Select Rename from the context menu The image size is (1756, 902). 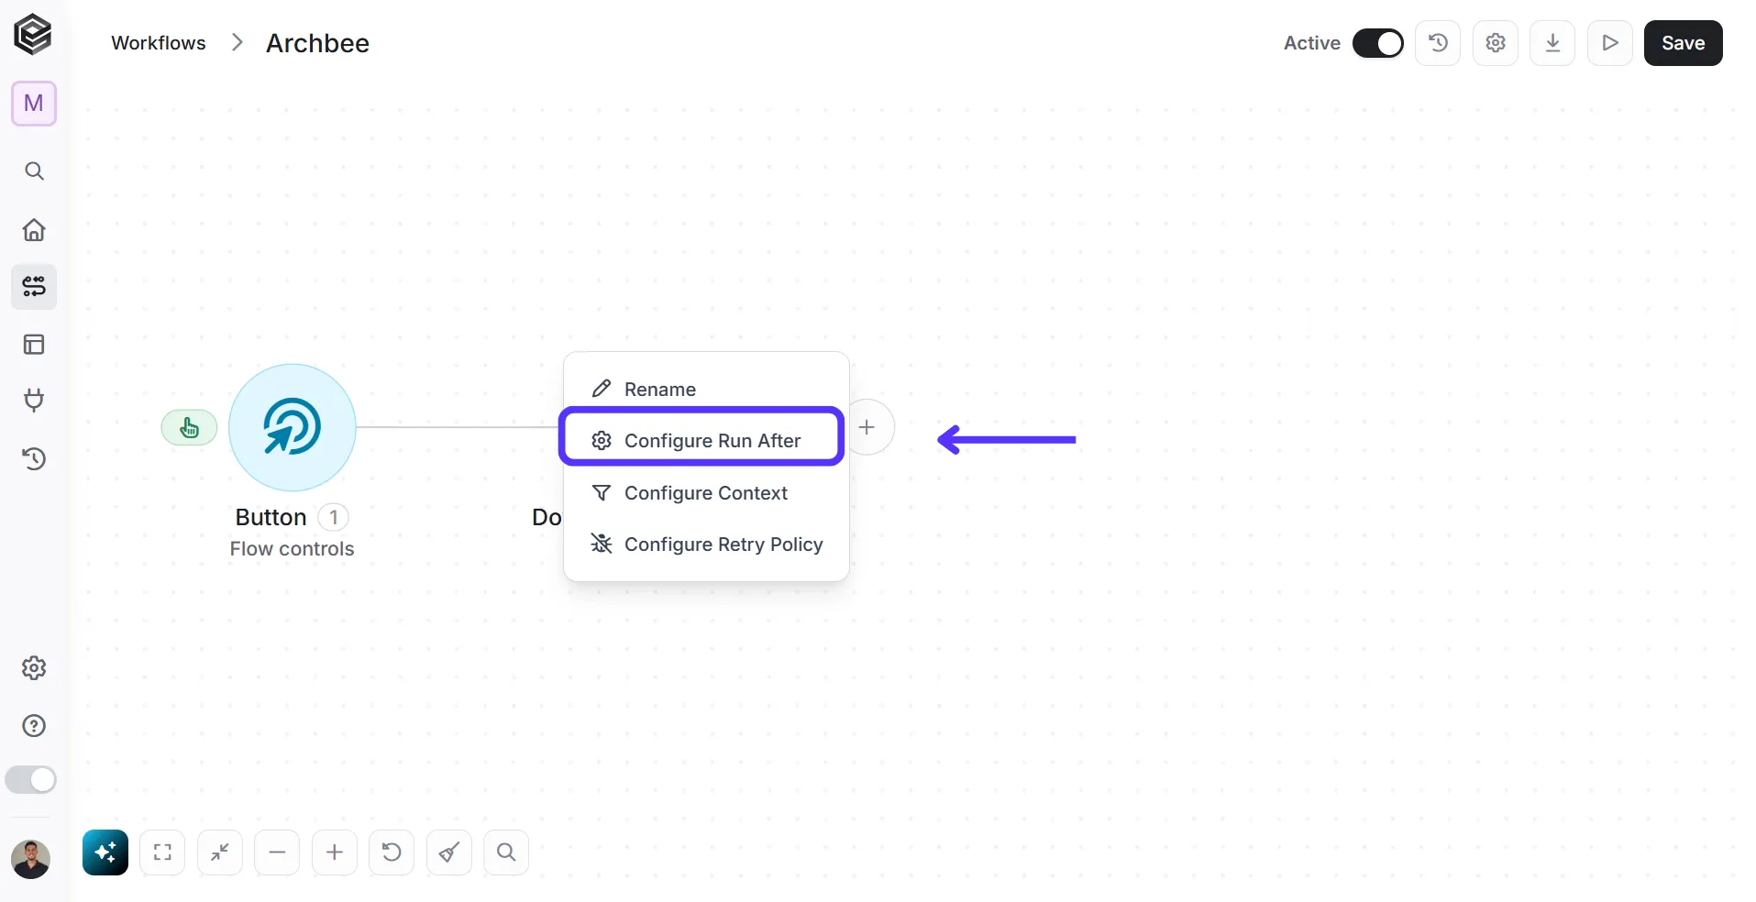click(706, 389)
